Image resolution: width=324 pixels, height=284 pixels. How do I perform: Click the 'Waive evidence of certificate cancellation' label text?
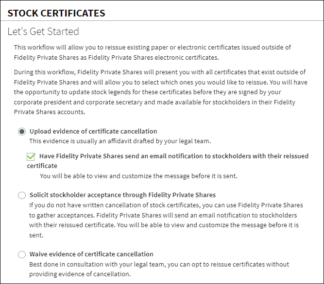pos(91,254)
